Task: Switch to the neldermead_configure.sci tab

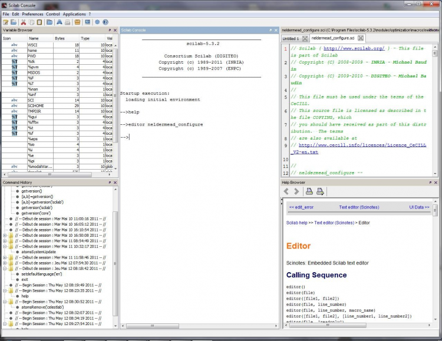Action: click(331, 38)
